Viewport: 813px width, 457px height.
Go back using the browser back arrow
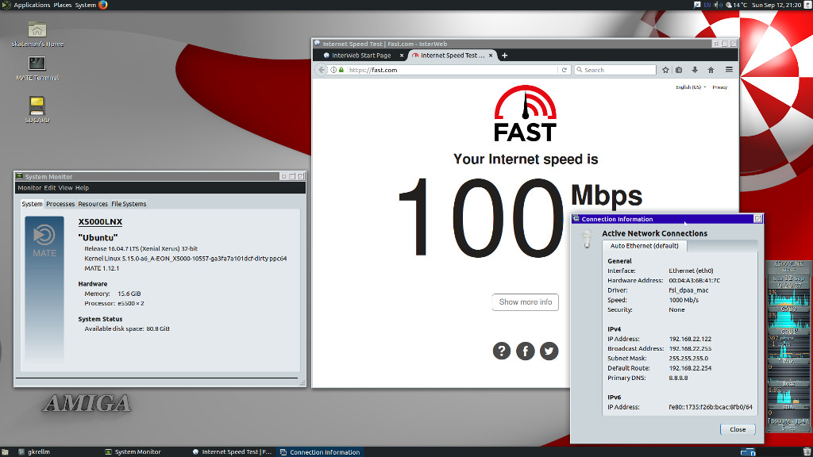[x=322, y=70]
